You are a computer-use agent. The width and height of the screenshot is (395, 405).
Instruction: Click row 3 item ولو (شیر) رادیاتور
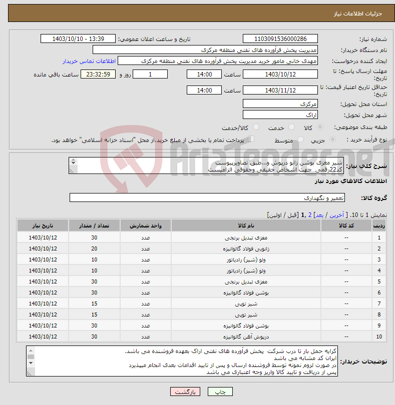(x=246, y=259)
